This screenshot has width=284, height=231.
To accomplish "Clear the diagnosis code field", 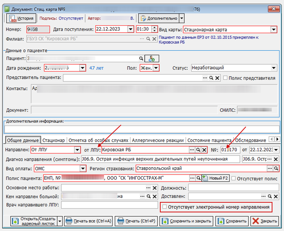I will click(x=276, y=159).
